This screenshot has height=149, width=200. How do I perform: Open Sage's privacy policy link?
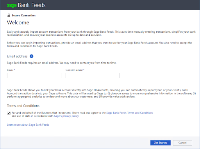coord(66,116)
